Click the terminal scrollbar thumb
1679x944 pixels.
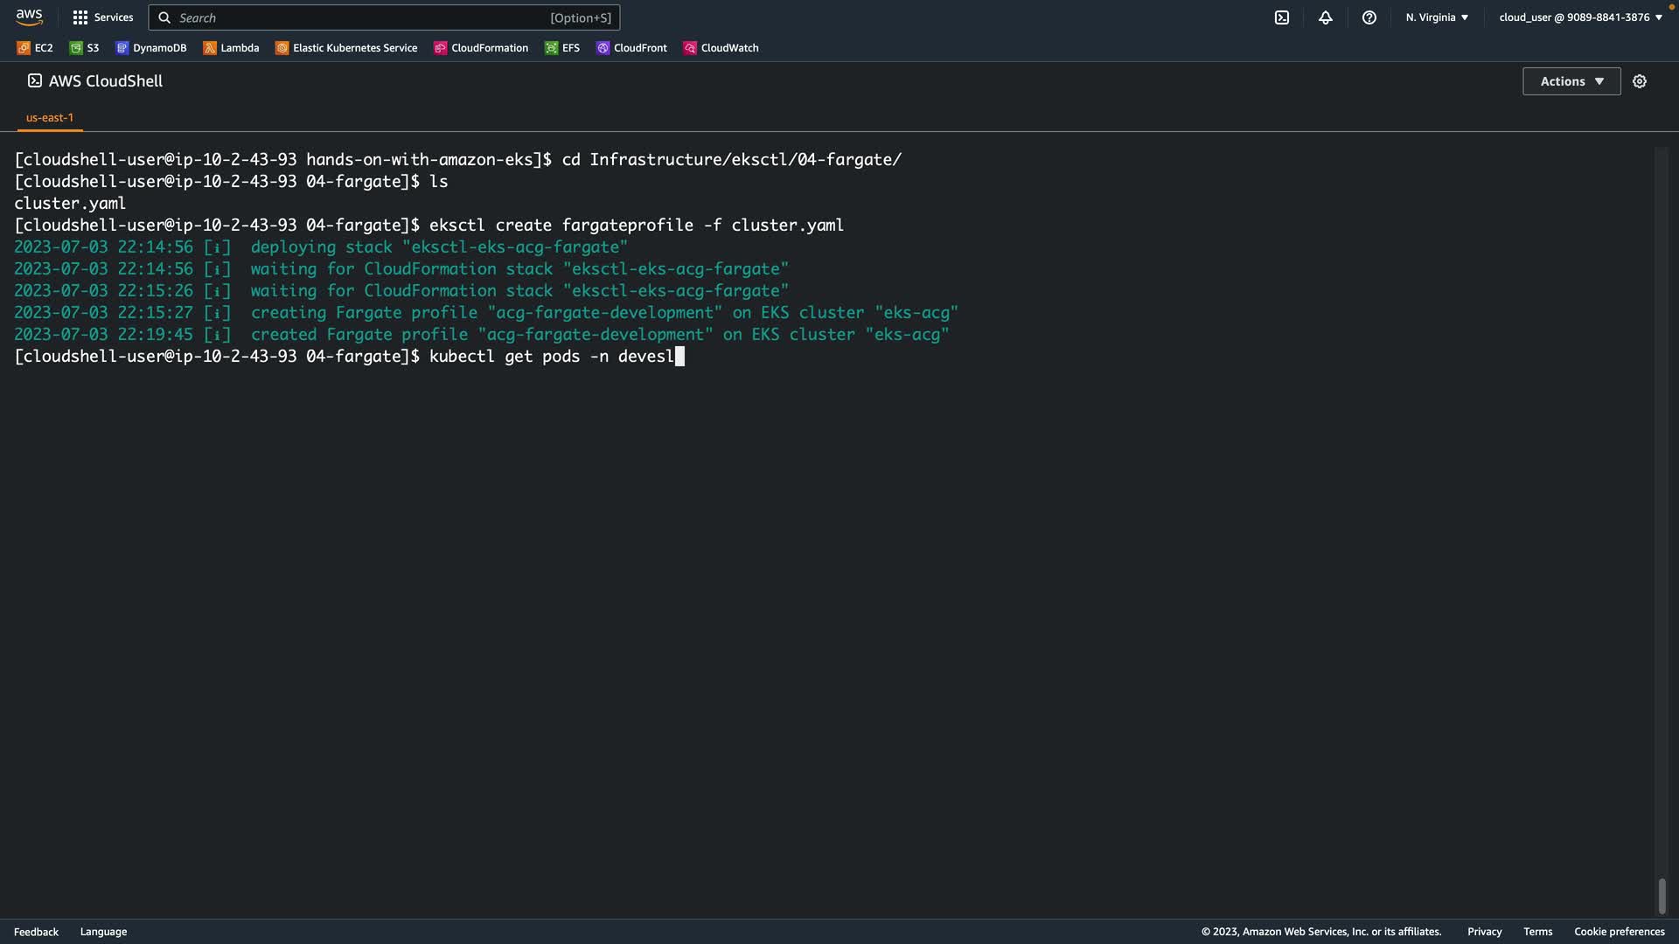pos(1662,896)
